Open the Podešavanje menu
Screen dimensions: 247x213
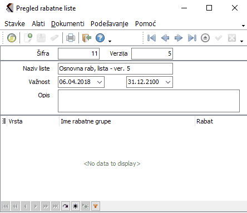pyautogui.click(x=110, y=24)
